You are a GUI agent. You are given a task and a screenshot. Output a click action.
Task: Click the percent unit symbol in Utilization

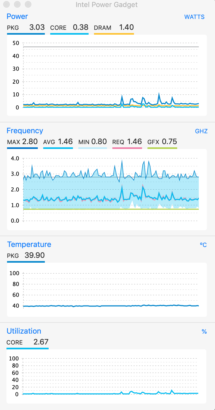point(204,332)
